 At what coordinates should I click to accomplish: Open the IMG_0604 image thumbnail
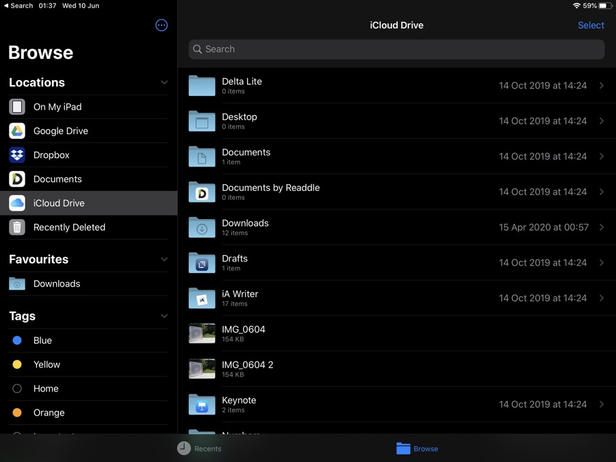coord(202,333)
